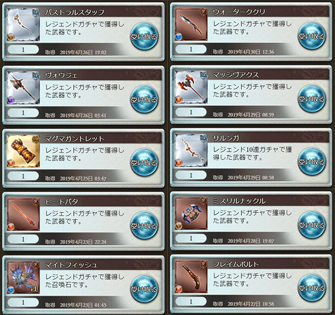Receive the パストラルスタッフ with 受け取る button
This screenshot has width=335, height=315.
[144, 36]
